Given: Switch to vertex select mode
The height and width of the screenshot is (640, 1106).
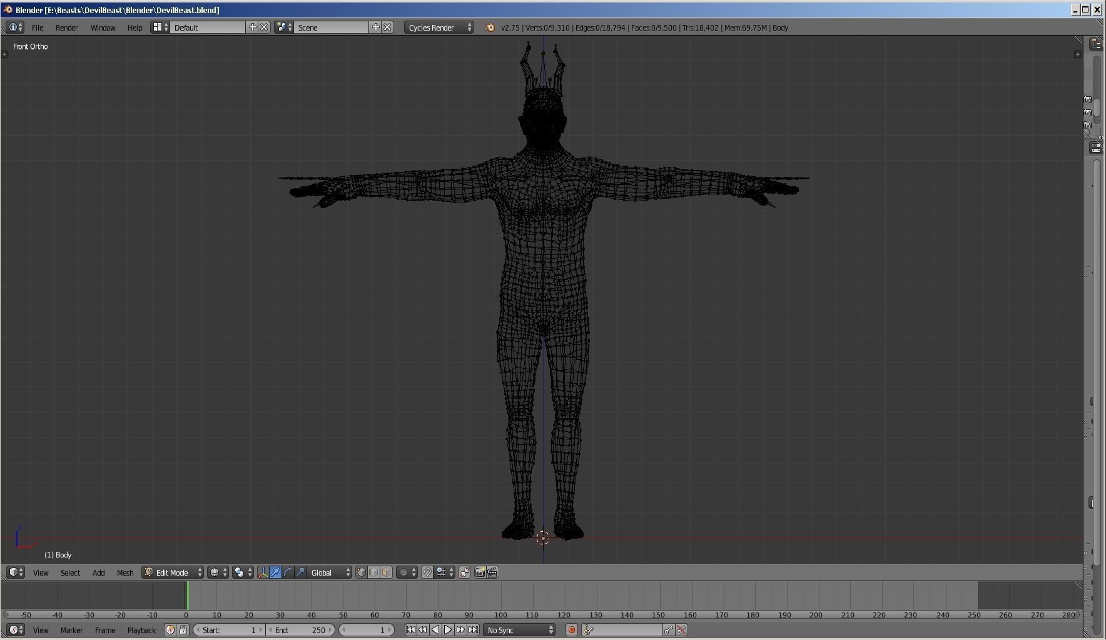Looking at the screenshot, I should pos(361,572).
